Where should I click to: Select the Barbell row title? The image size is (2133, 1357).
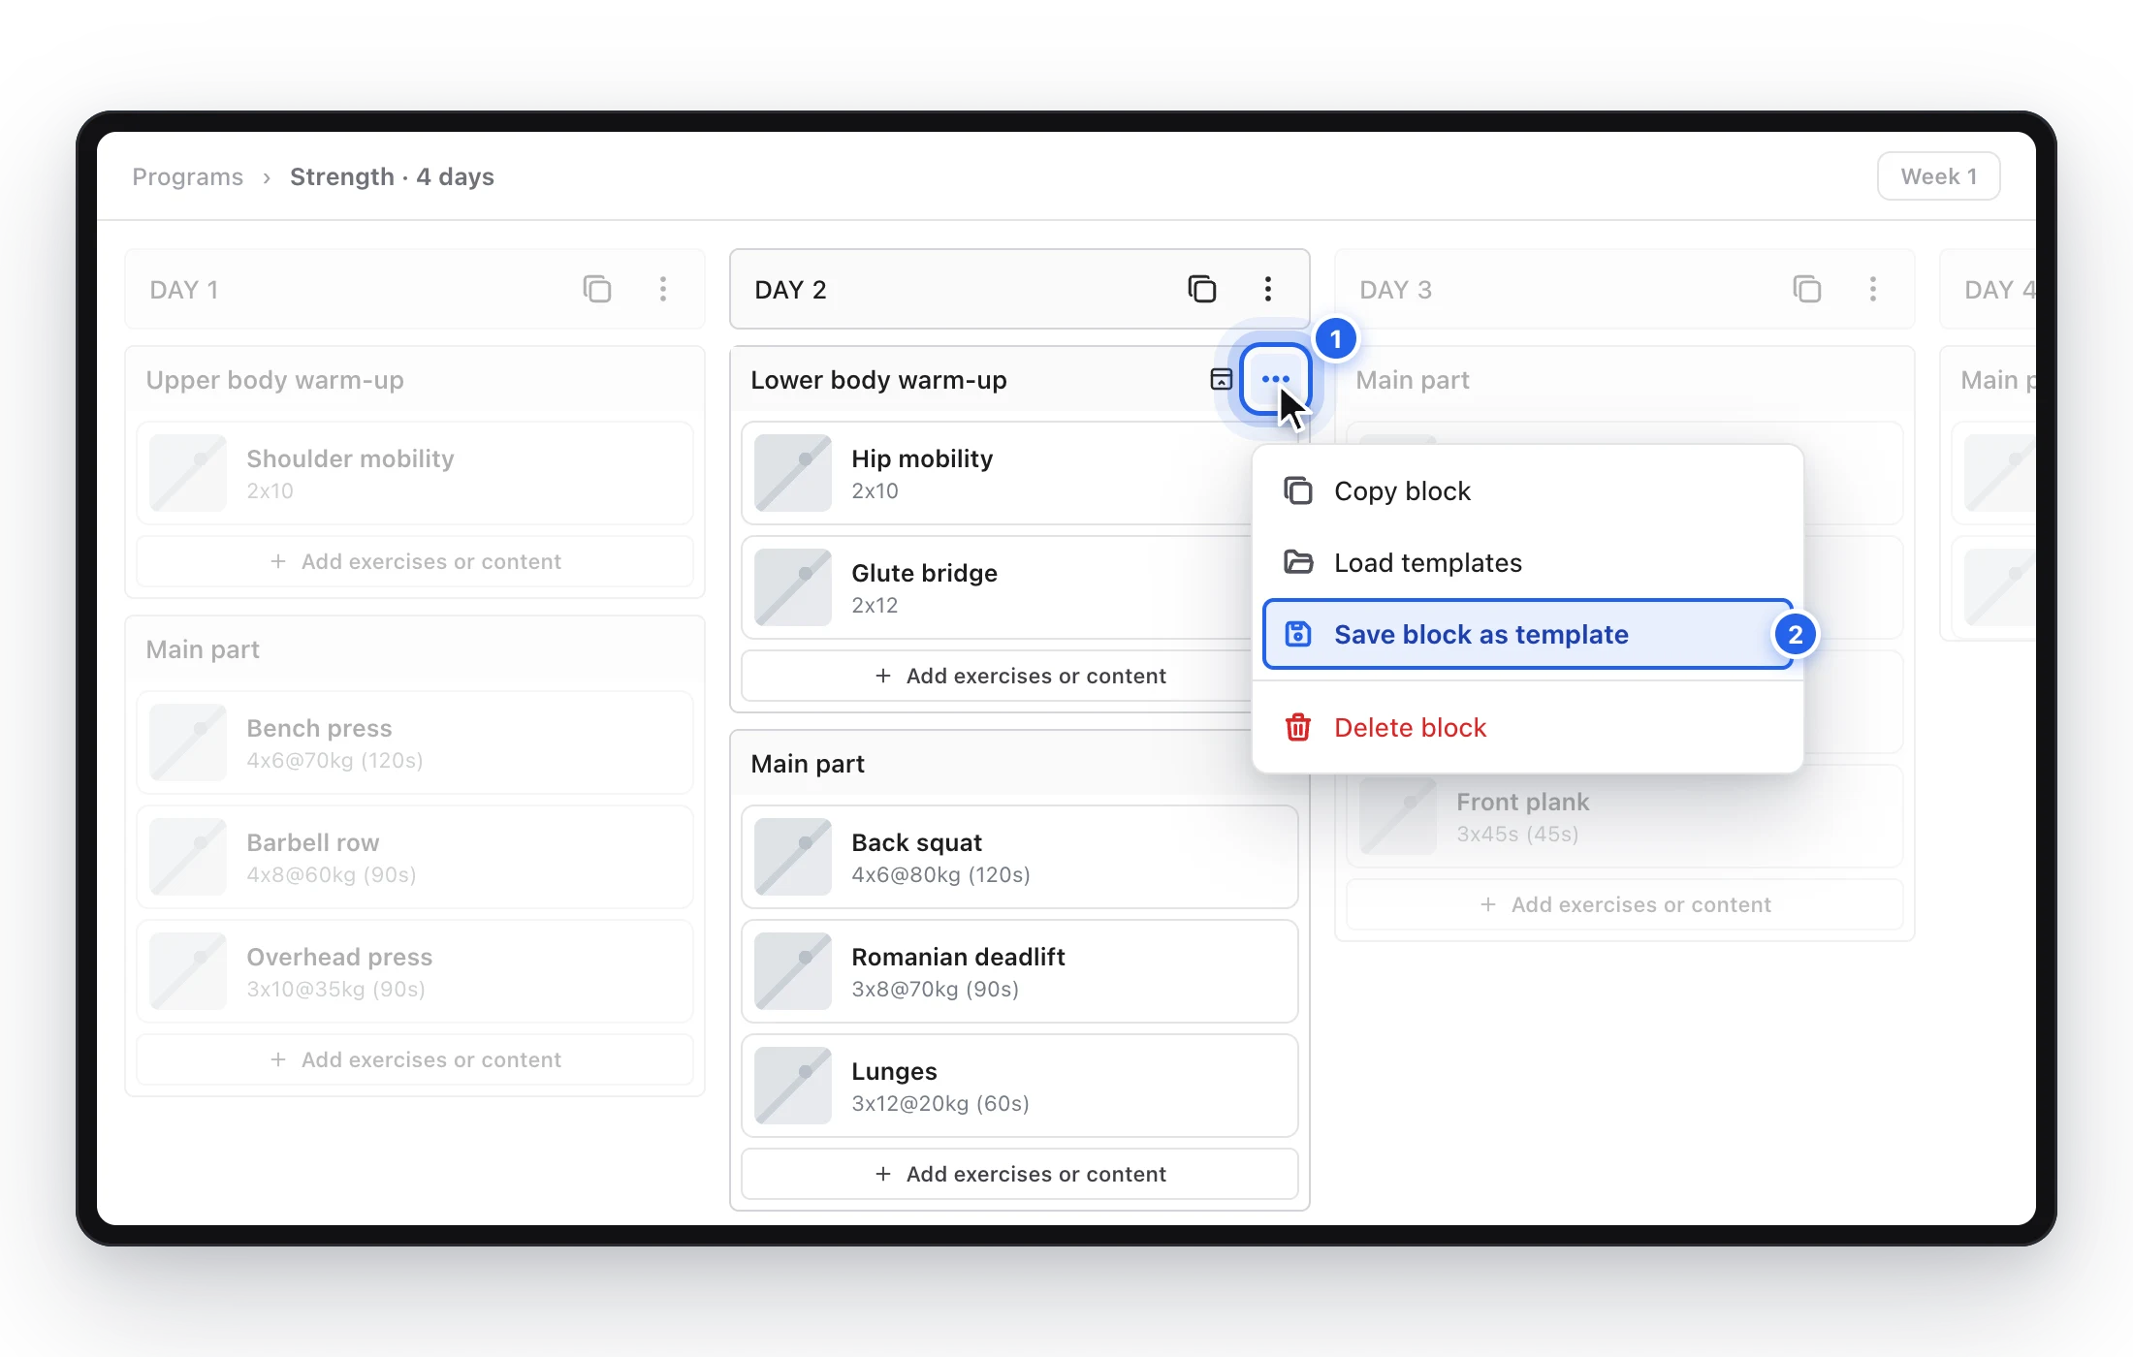312,842
